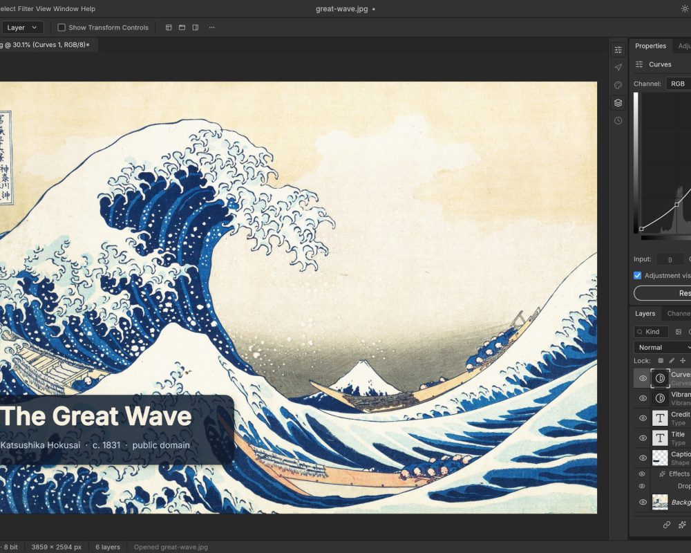Uncheck the Adjustment visible checkbox
The image size is (691, 553).
tap(637, 276)
